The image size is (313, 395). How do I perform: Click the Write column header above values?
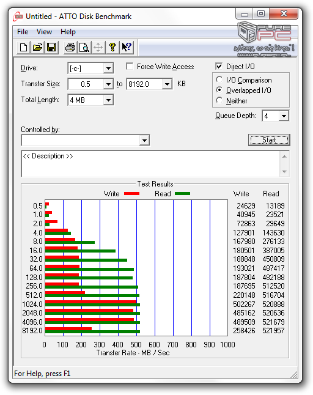(x=241, y=193)
